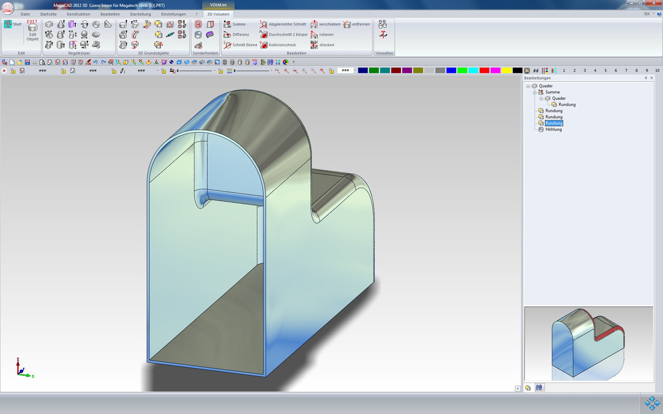The width and height of the screenshot is (663, 414).
Task: Toggle layer number 10
Action: click(657, 71)
